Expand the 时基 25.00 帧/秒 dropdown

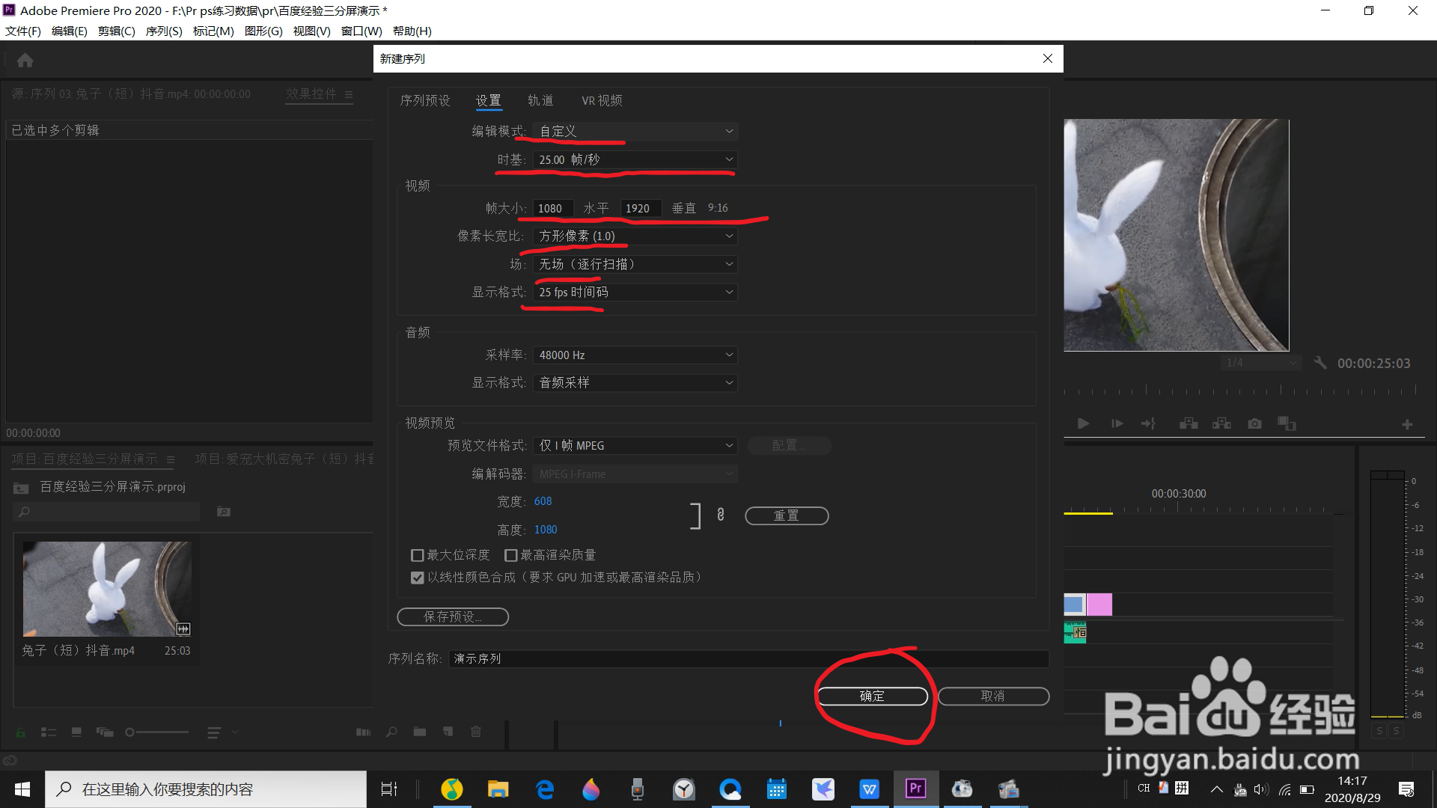(635, 160)
